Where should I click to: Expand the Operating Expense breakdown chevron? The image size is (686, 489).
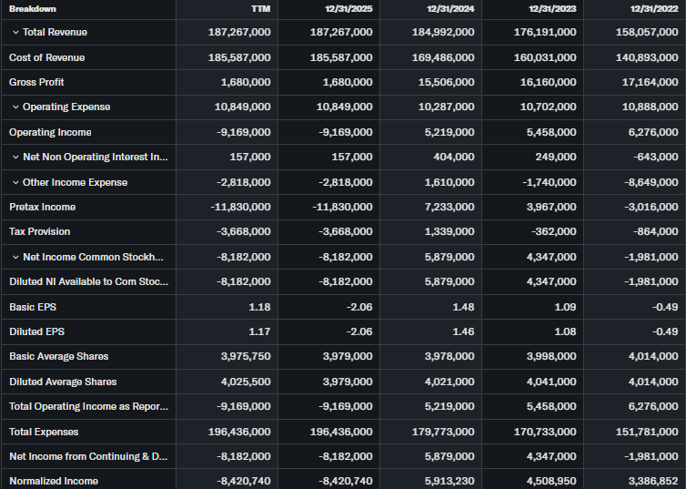(x=15, y=107)
